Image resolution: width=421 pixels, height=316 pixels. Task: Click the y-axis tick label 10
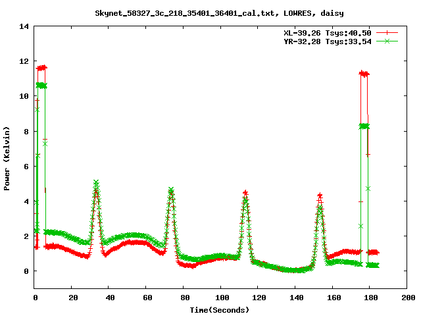24,96
